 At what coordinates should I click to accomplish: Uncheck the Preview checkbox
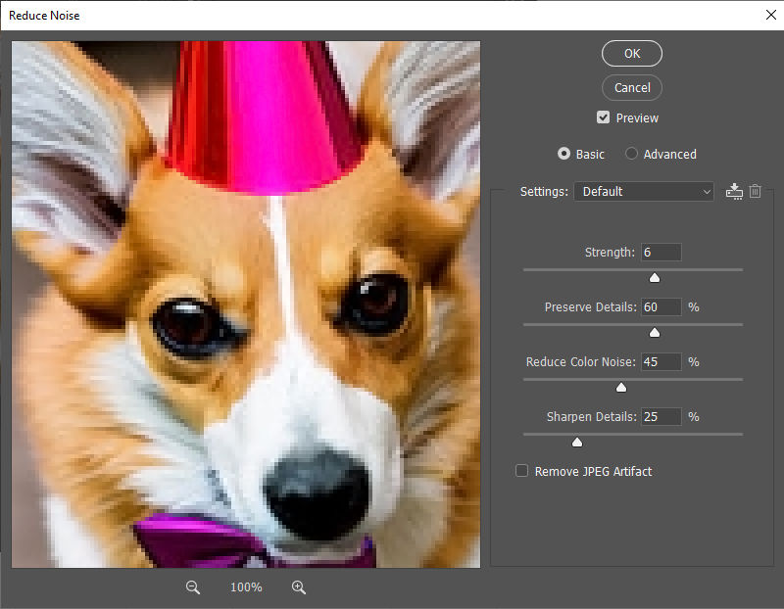(x=603, y=117)
